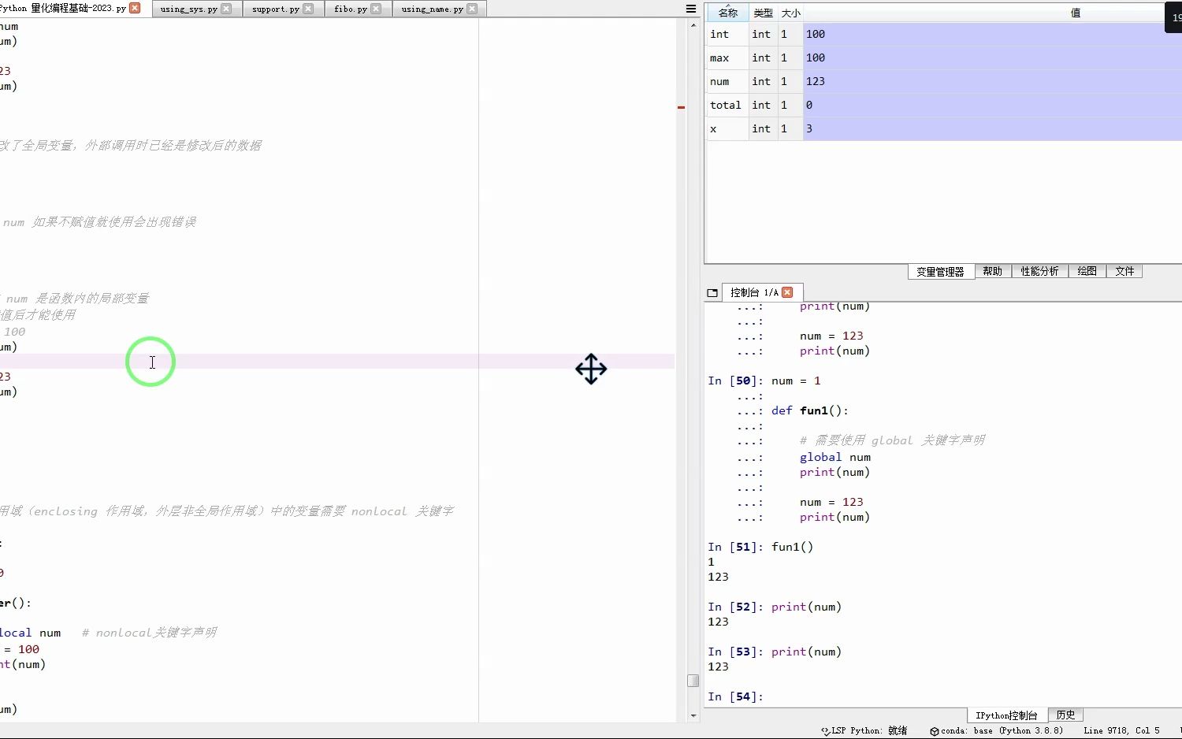Image resolution: width=1182 pixels, height=739 pixels.
Task: Open the 文件 pane tab
Action: [x=1124, y=271]
